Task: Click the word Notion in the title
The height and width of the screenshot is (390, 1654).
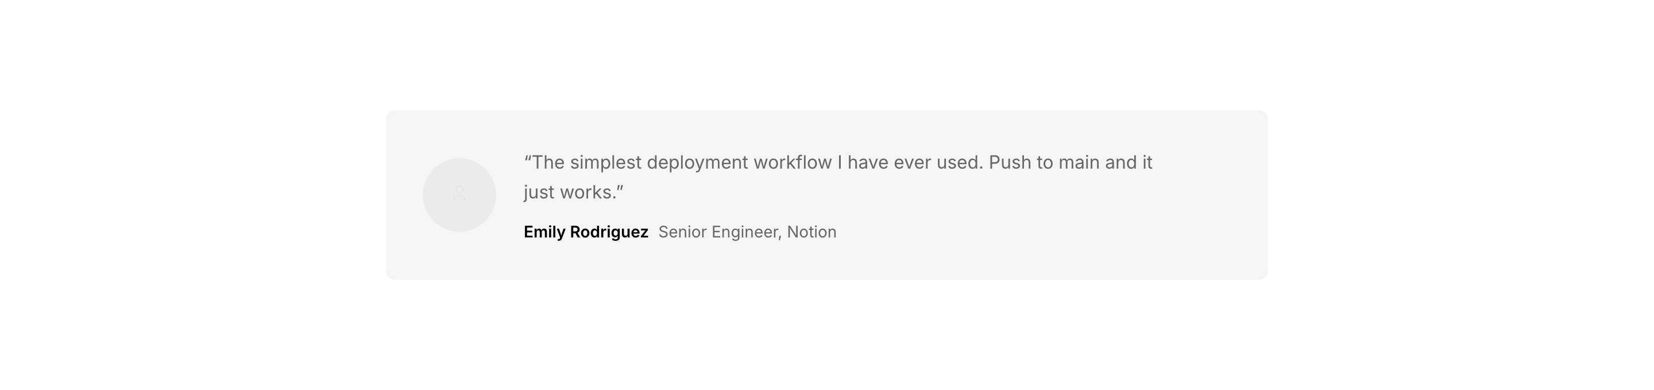Action: [x=811, y=232]
